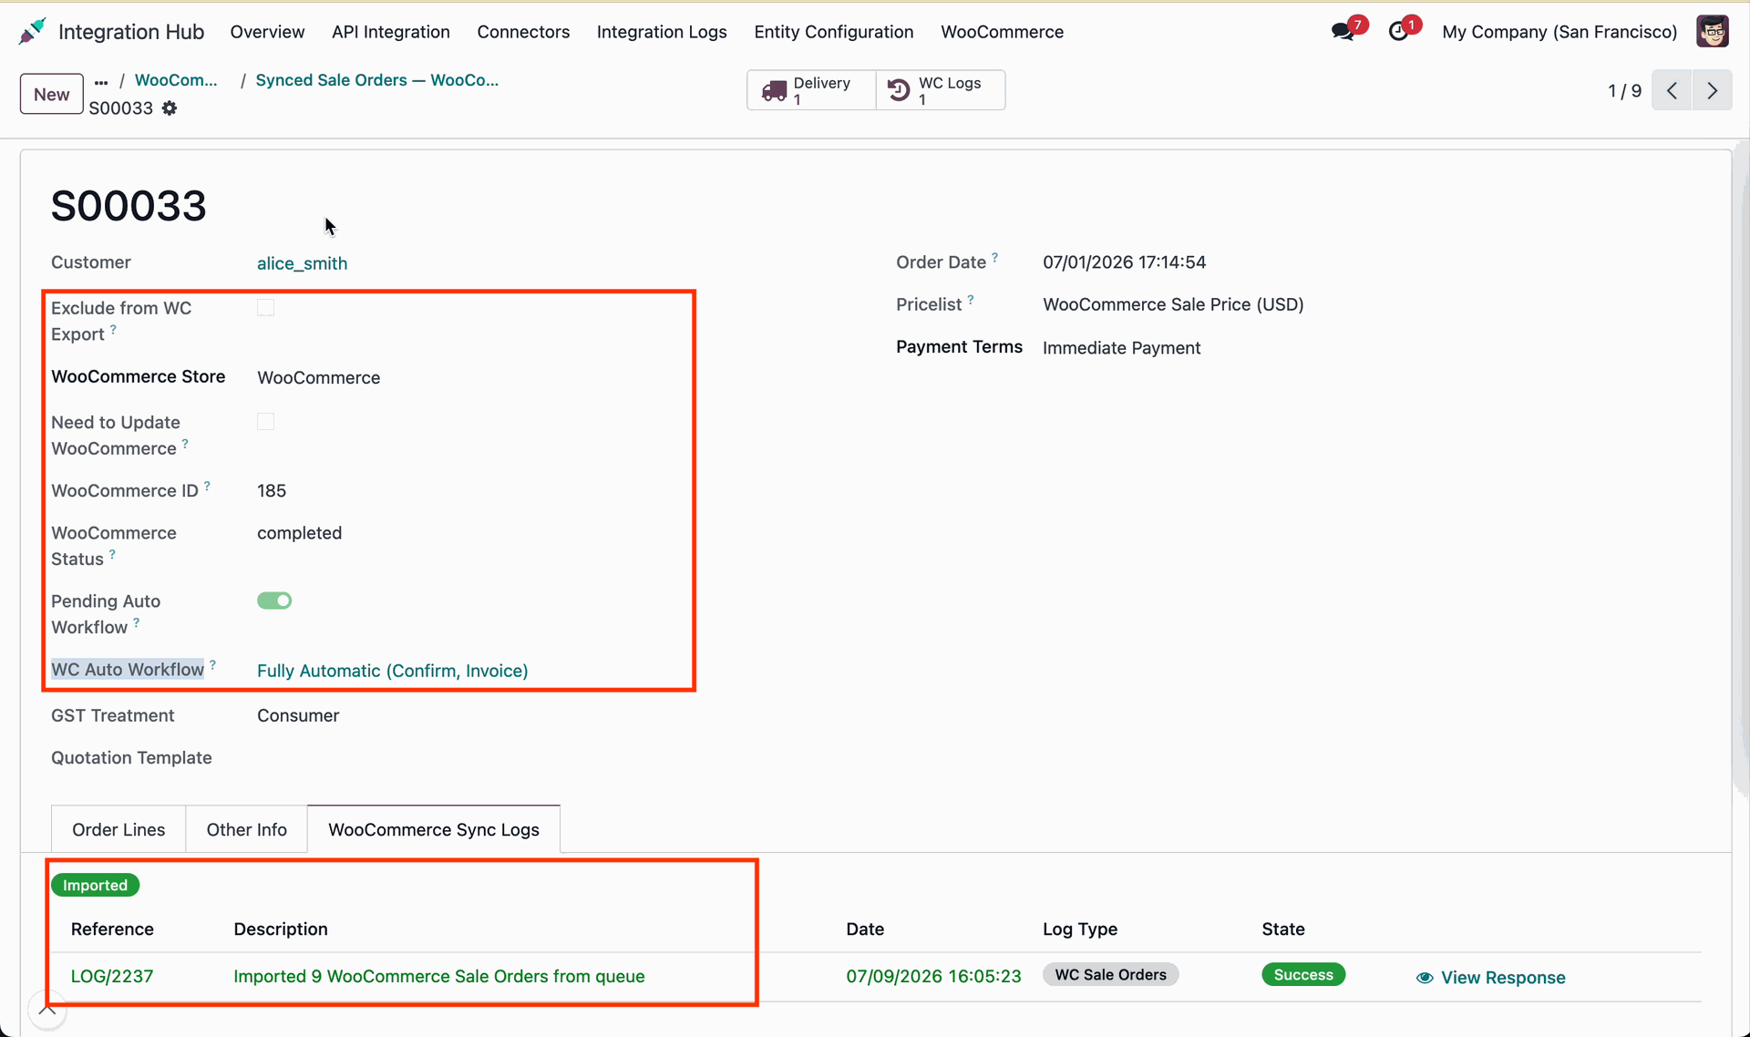Click help icon next to Pending Auto Workflow
Image resolution: width=1750 pixels, height=1037 pixels.
[136, 622]
